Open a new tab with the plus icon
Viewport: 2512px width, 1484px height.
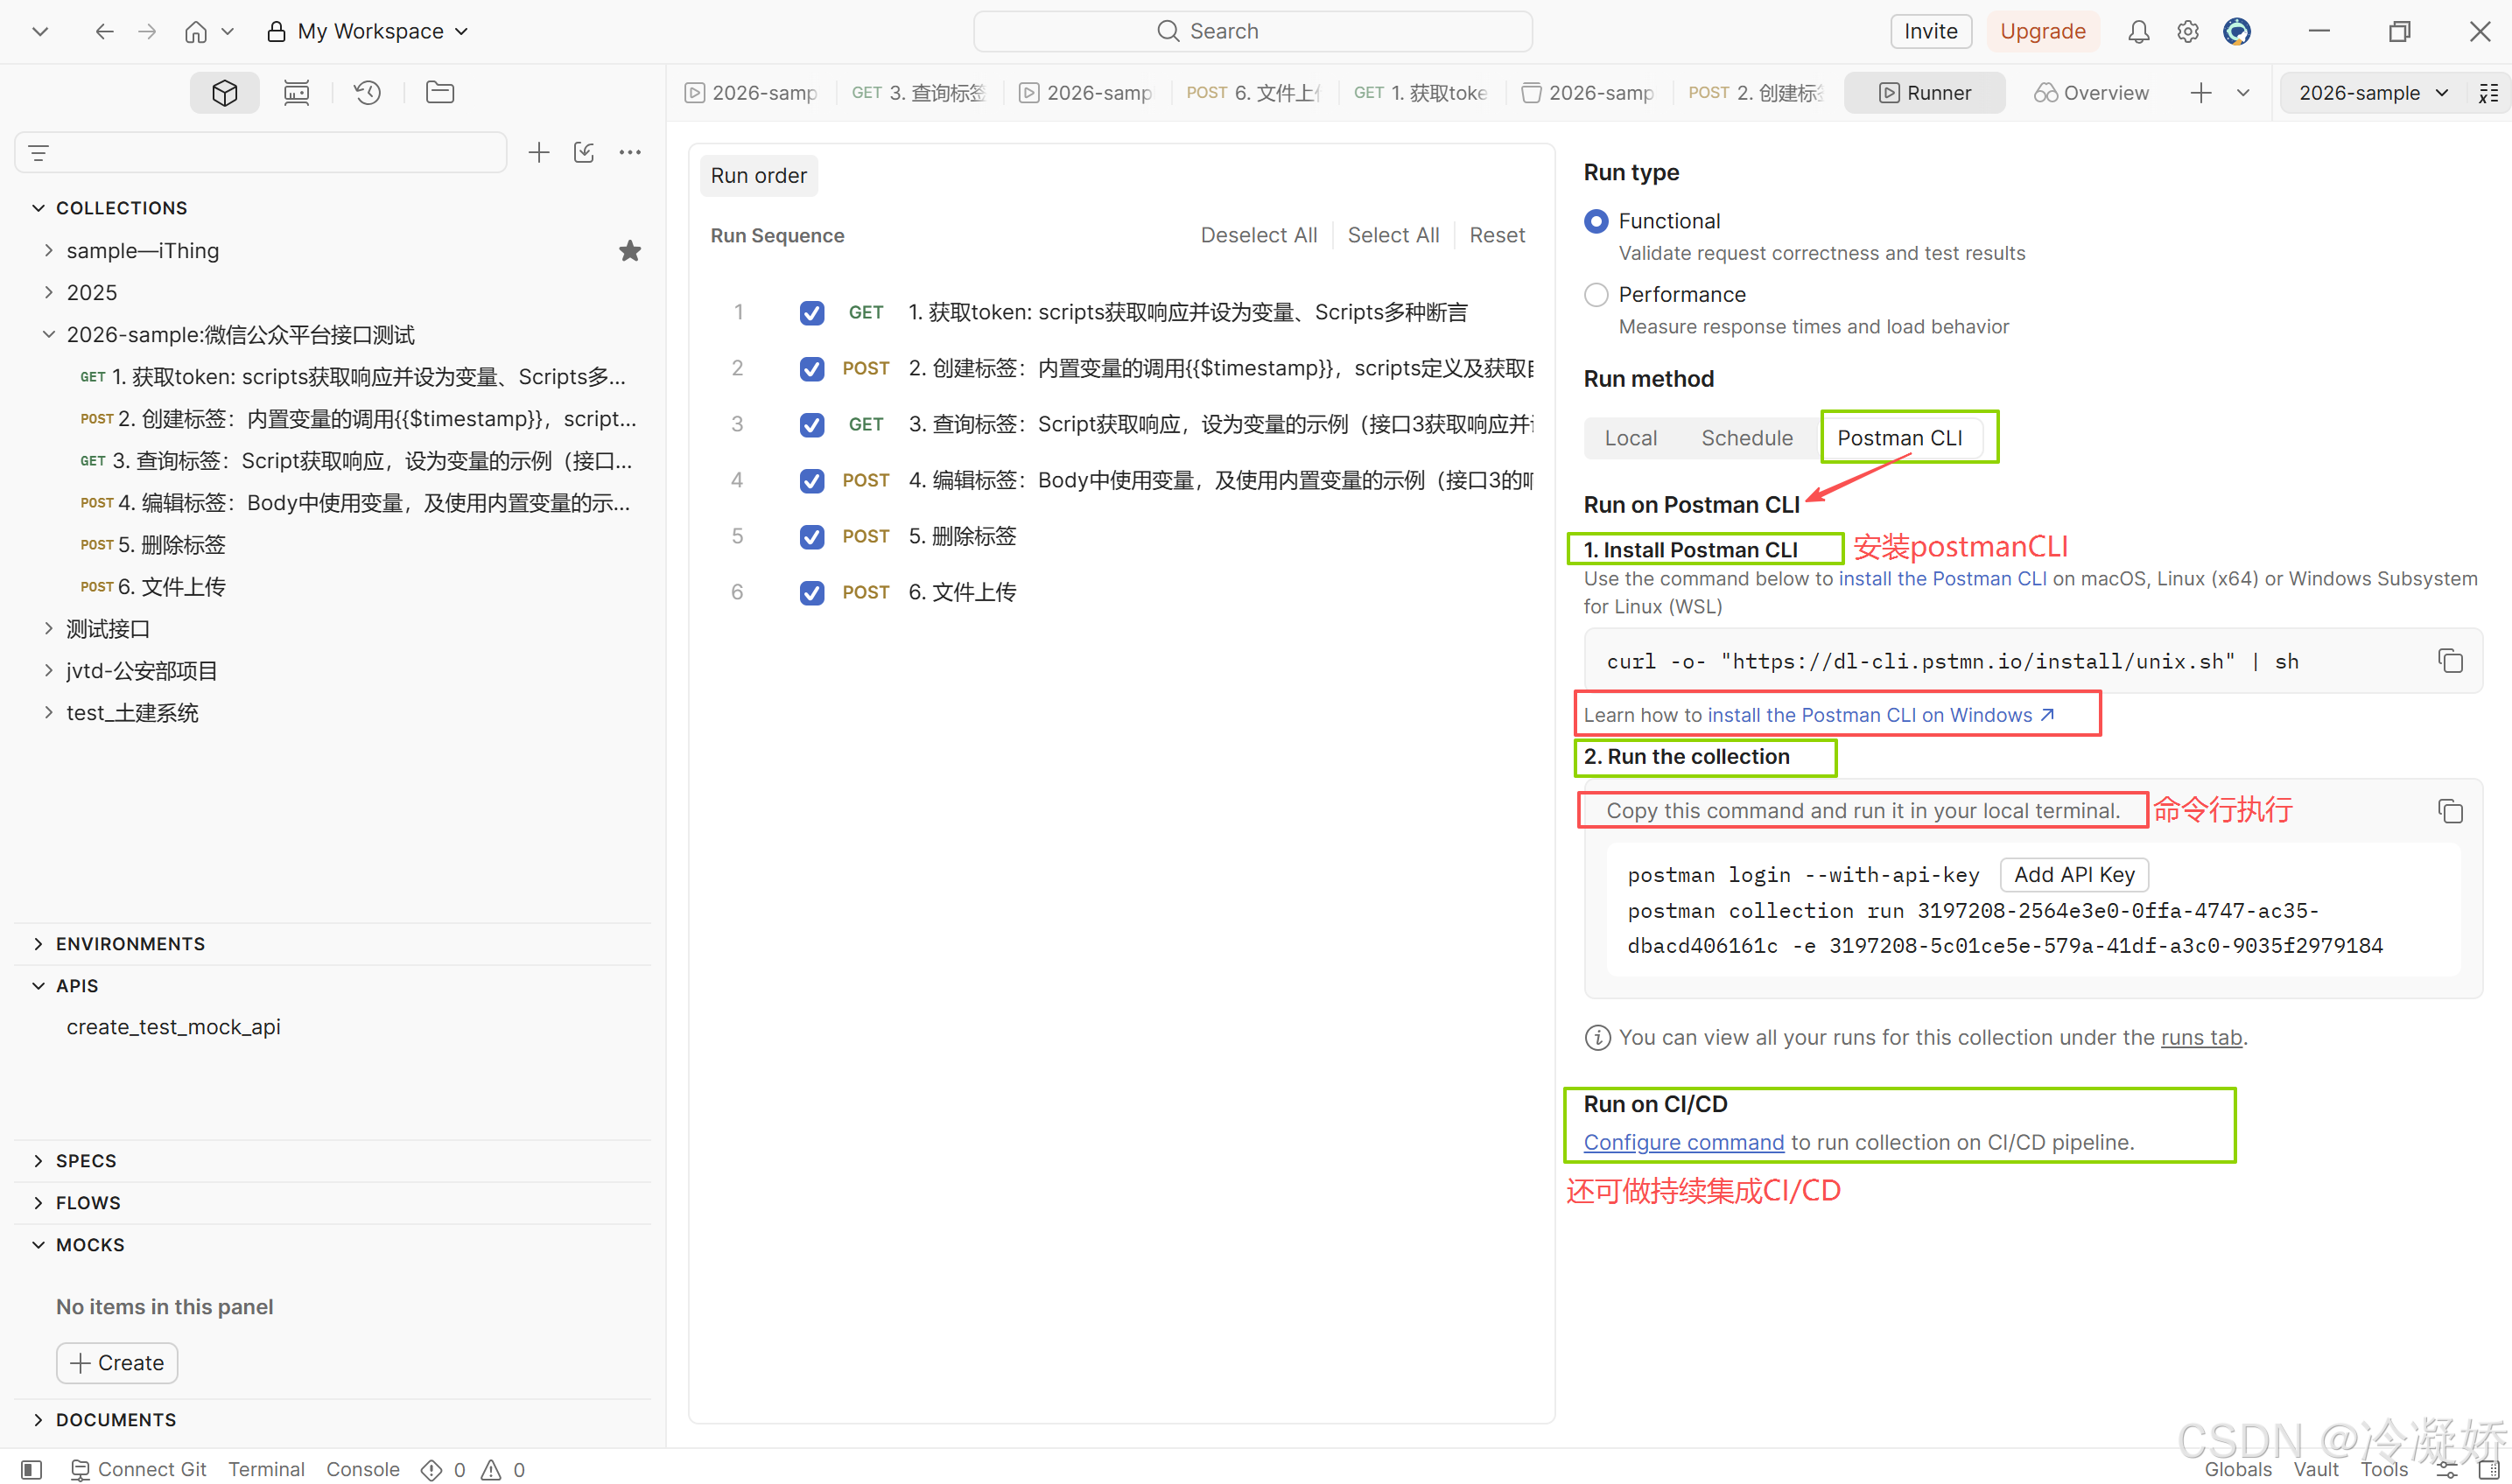tap(2201, 93)
